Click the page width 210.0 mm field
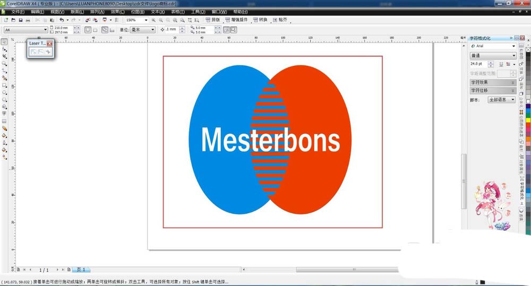Viewport: 531px width, 286px height. [x=63, y=28]
